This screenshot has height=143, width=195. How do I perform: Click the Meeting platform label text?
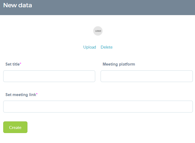click(119, 64)
